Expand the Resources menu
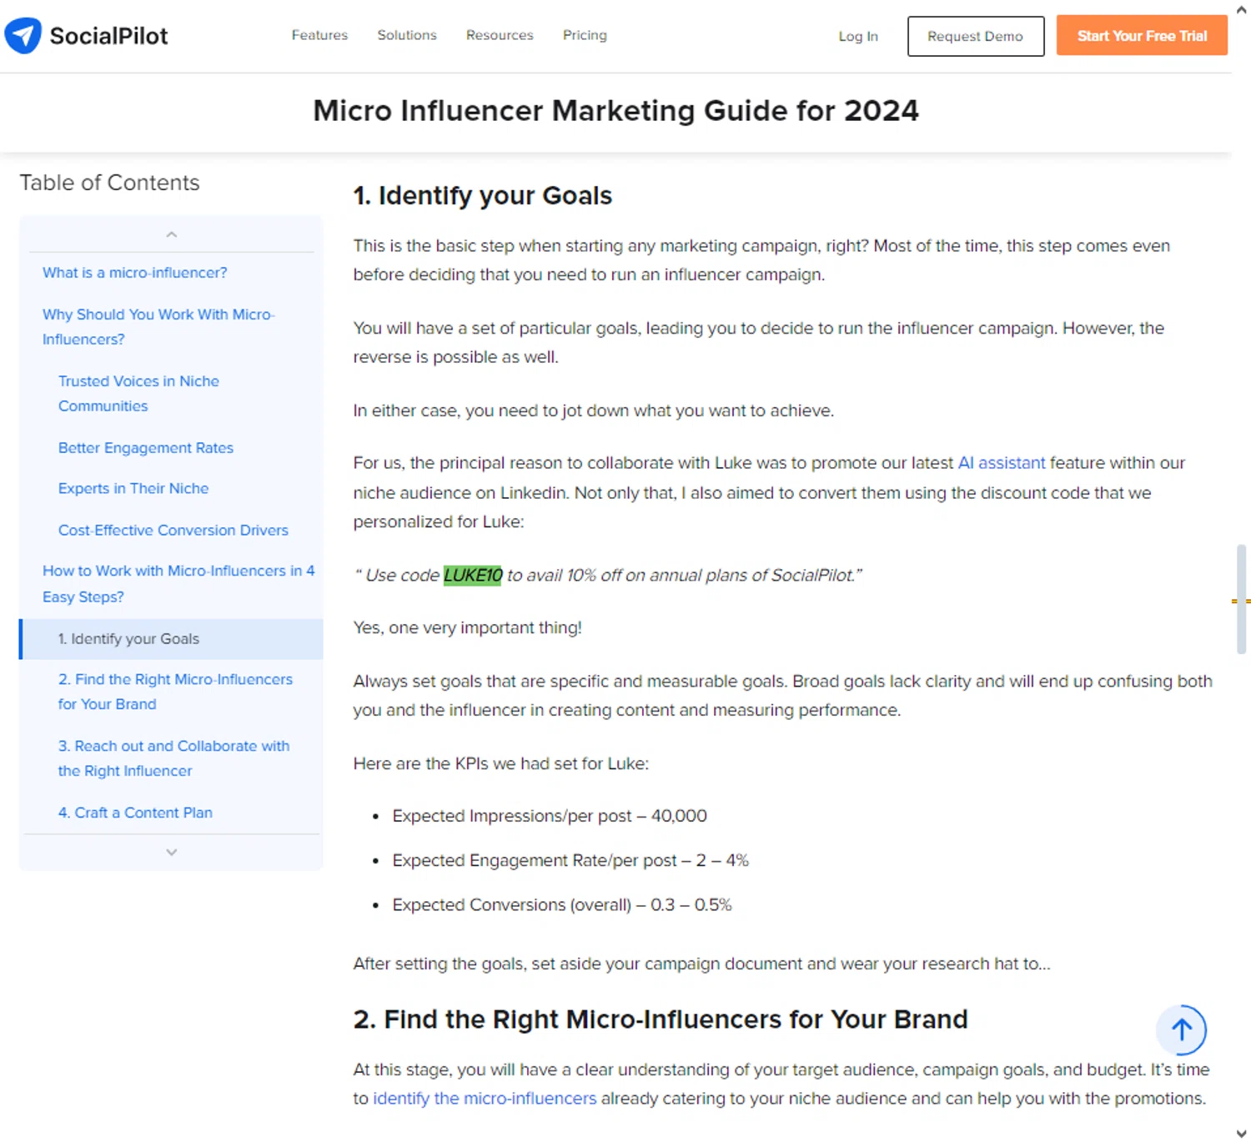Screen dimensions: 1251x1143 click(x=500, y=35)
